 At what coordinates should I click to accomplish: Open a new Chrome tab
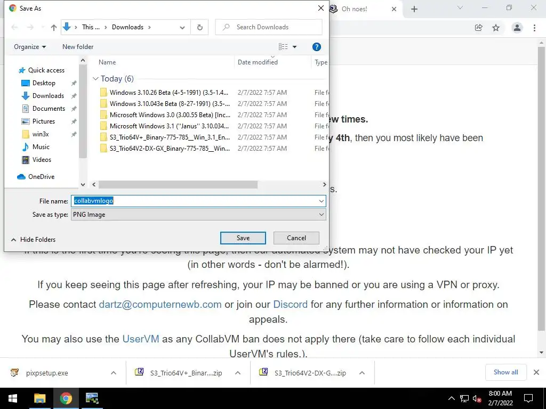click(414, 9)
